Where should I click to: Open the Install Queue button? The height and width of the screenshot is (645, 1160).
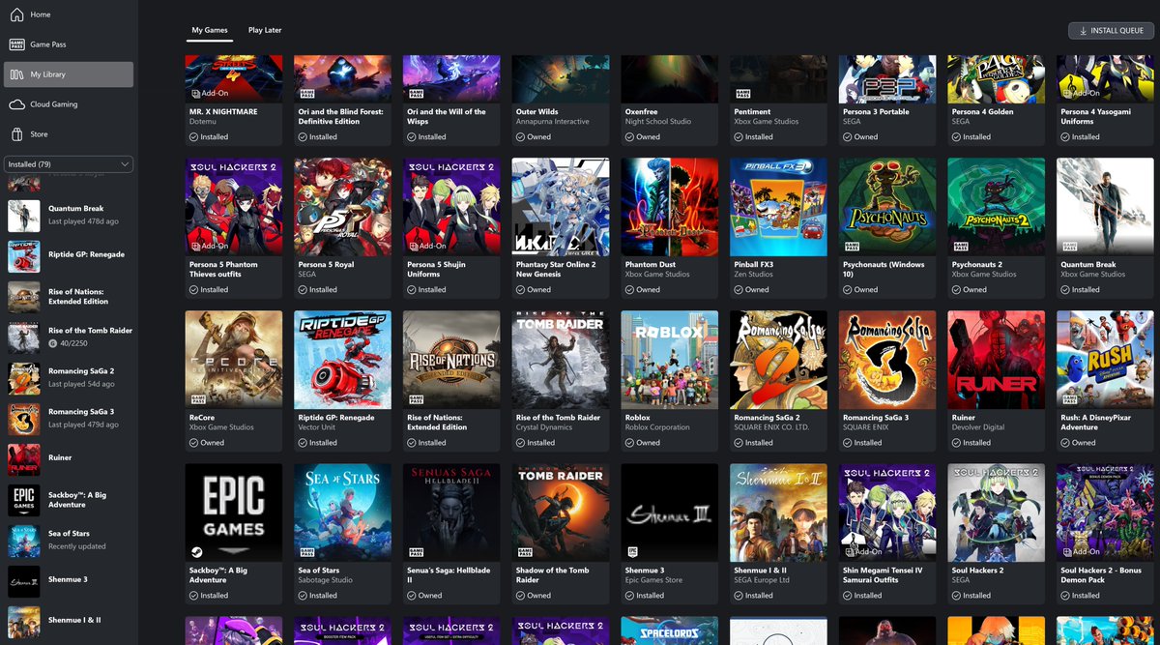pos(1111,31)
